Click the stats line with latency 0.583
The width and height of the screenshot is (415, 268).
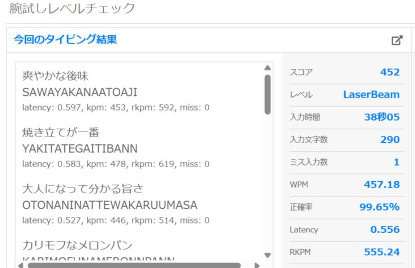[116, 164]
